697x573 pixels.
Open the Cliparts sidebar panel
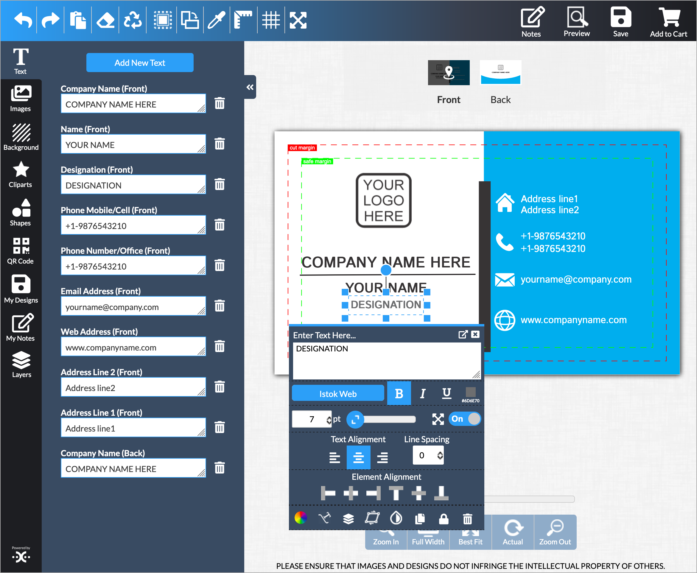21,175
